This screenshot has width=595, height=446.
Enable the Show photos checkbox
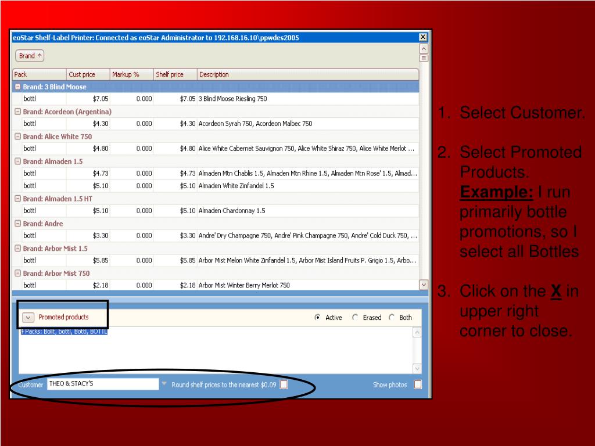tap(418, 384)
